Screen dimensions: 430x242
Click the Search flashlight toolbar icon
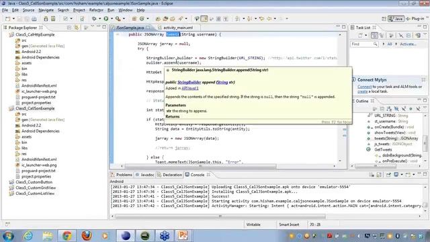coord(180,19)
